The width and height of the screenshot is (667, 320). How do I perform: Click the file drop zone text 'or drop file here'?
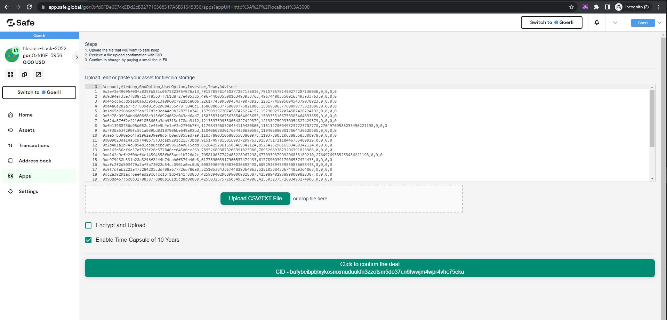[x=310, y=199]
